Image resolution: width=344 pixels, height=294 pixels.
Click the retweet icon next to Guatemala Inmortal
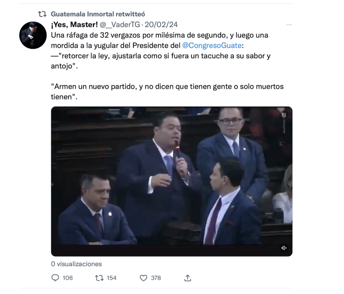point(42,14)
